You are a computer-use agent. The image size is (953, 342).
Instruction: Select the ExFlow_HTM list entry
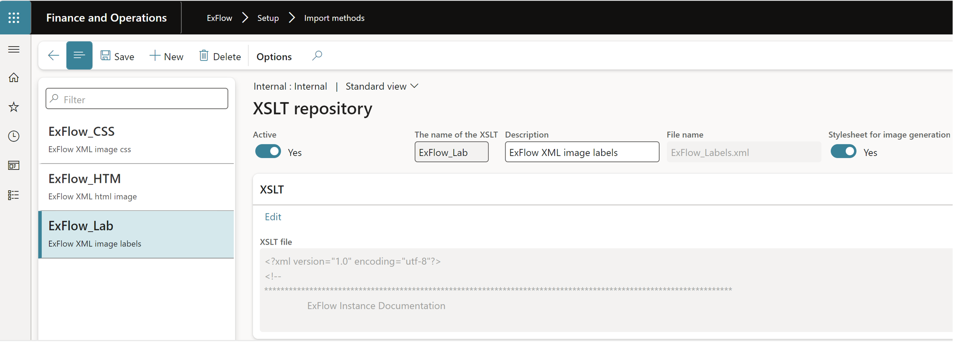[x=137, y=187]
